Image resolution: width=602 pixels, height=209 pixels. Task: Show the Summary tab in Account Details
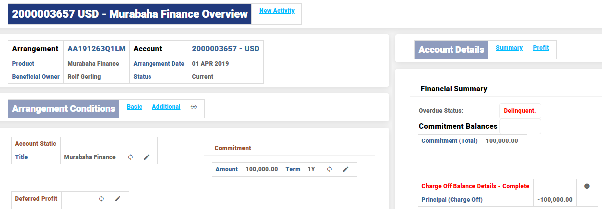(509, 48)
